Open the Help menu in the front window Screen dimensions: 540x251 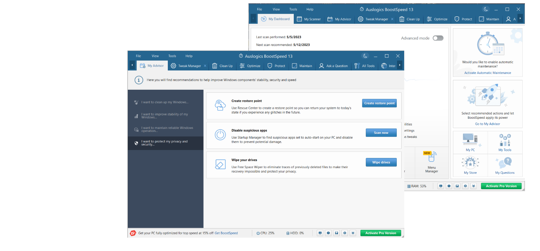coord(189,56)
